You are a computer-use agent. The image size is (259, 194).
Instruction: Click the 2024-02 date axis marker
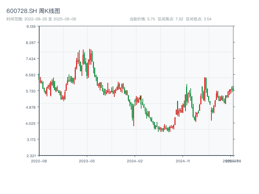click(x=135, y=161)
